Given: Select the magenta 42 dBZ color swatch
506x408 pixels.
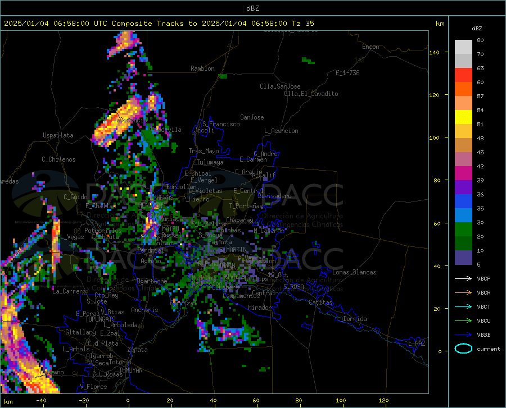Looking at the screenshot, I should 463,173.
